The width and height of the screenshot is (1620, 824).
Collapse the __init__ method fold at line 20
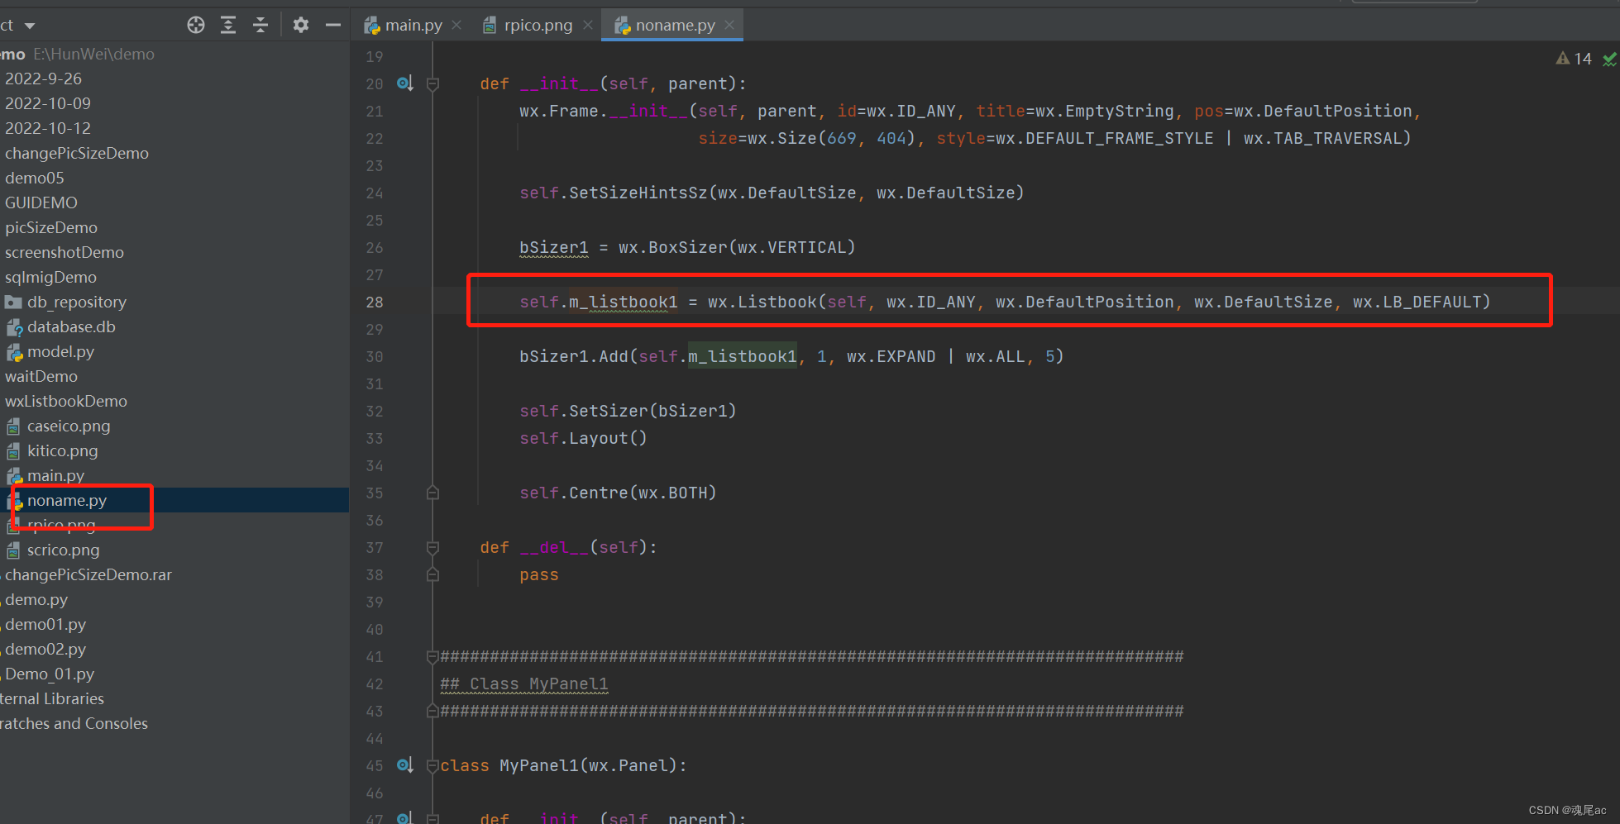(x=432, y=83)
